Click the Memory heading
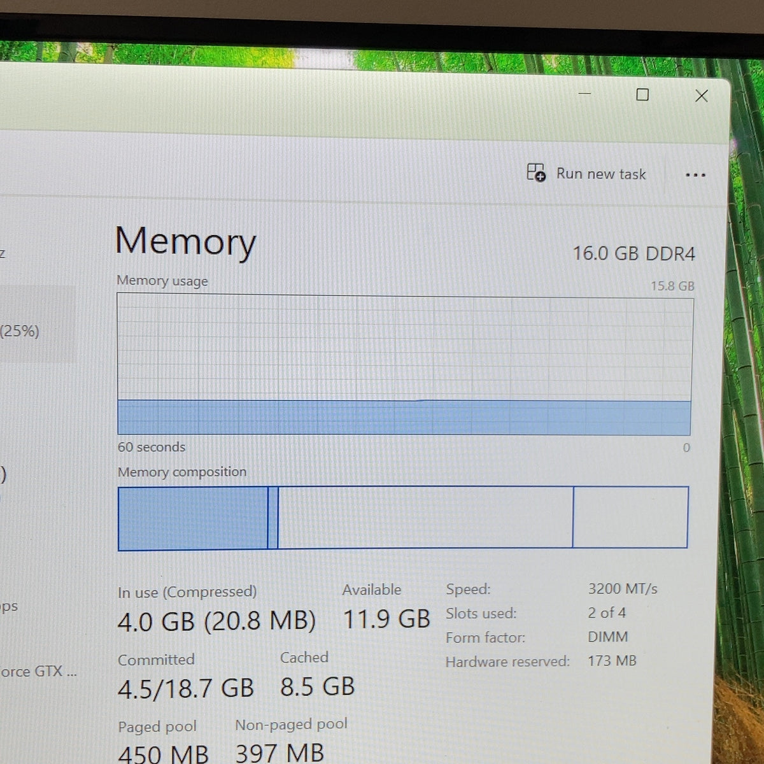 186,242
